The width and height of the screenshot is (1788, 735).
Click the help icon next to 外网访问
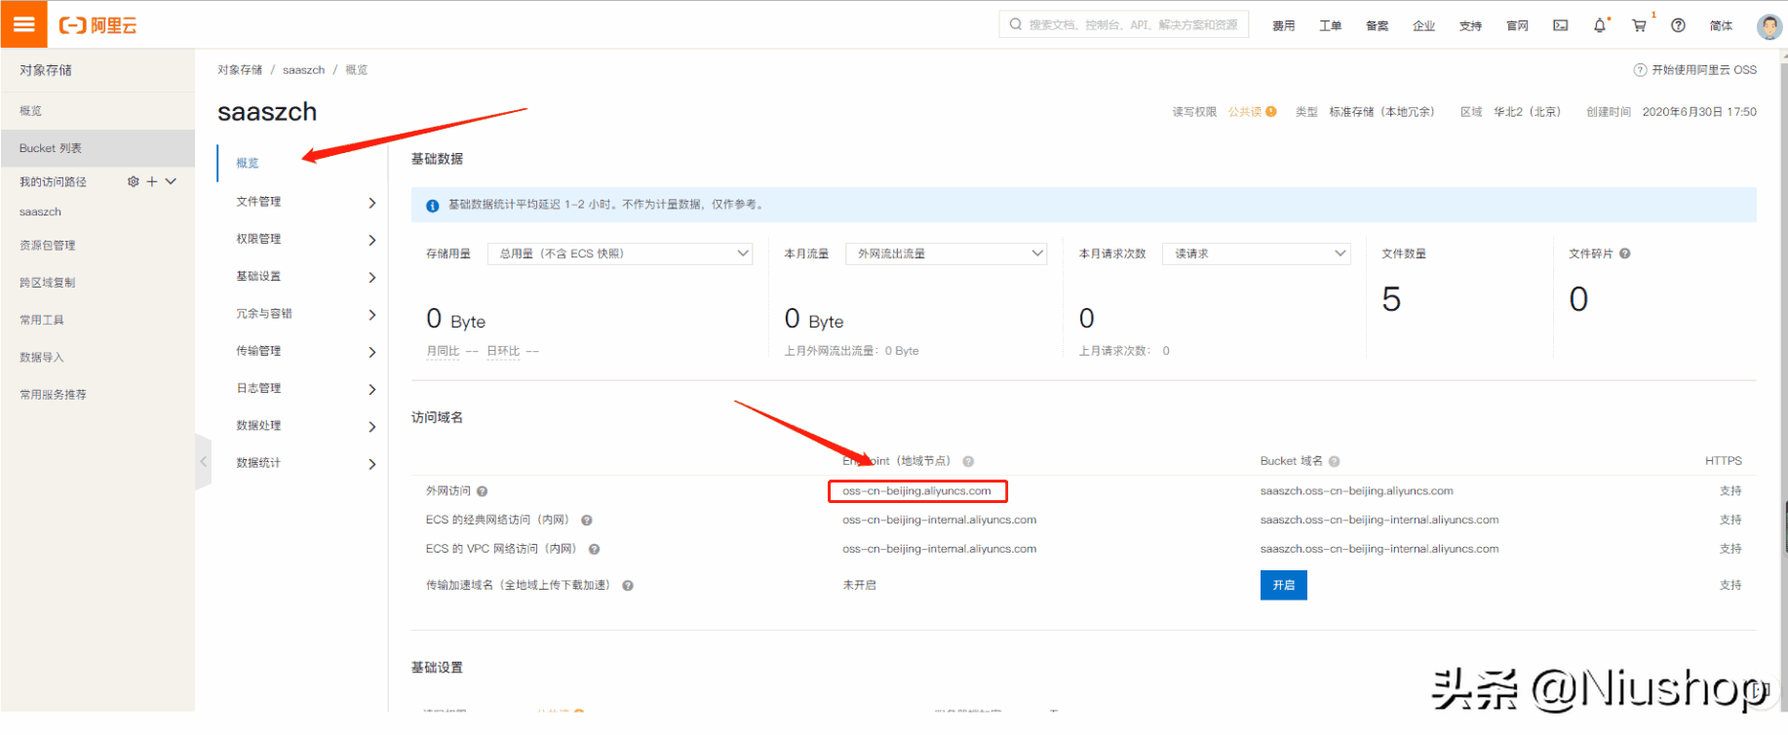click(x=482, y=491)
